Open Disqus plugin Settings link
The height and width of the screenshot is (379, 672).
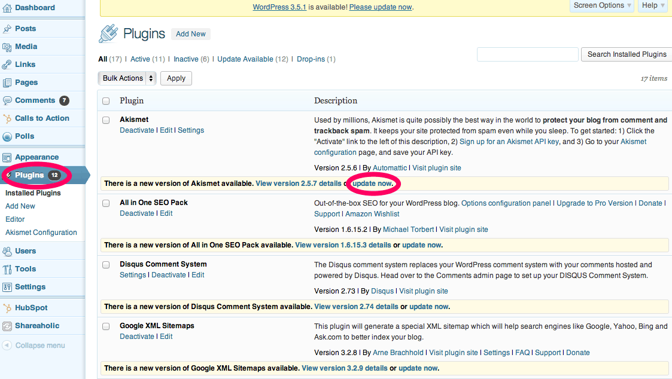[x=132, y=276]
